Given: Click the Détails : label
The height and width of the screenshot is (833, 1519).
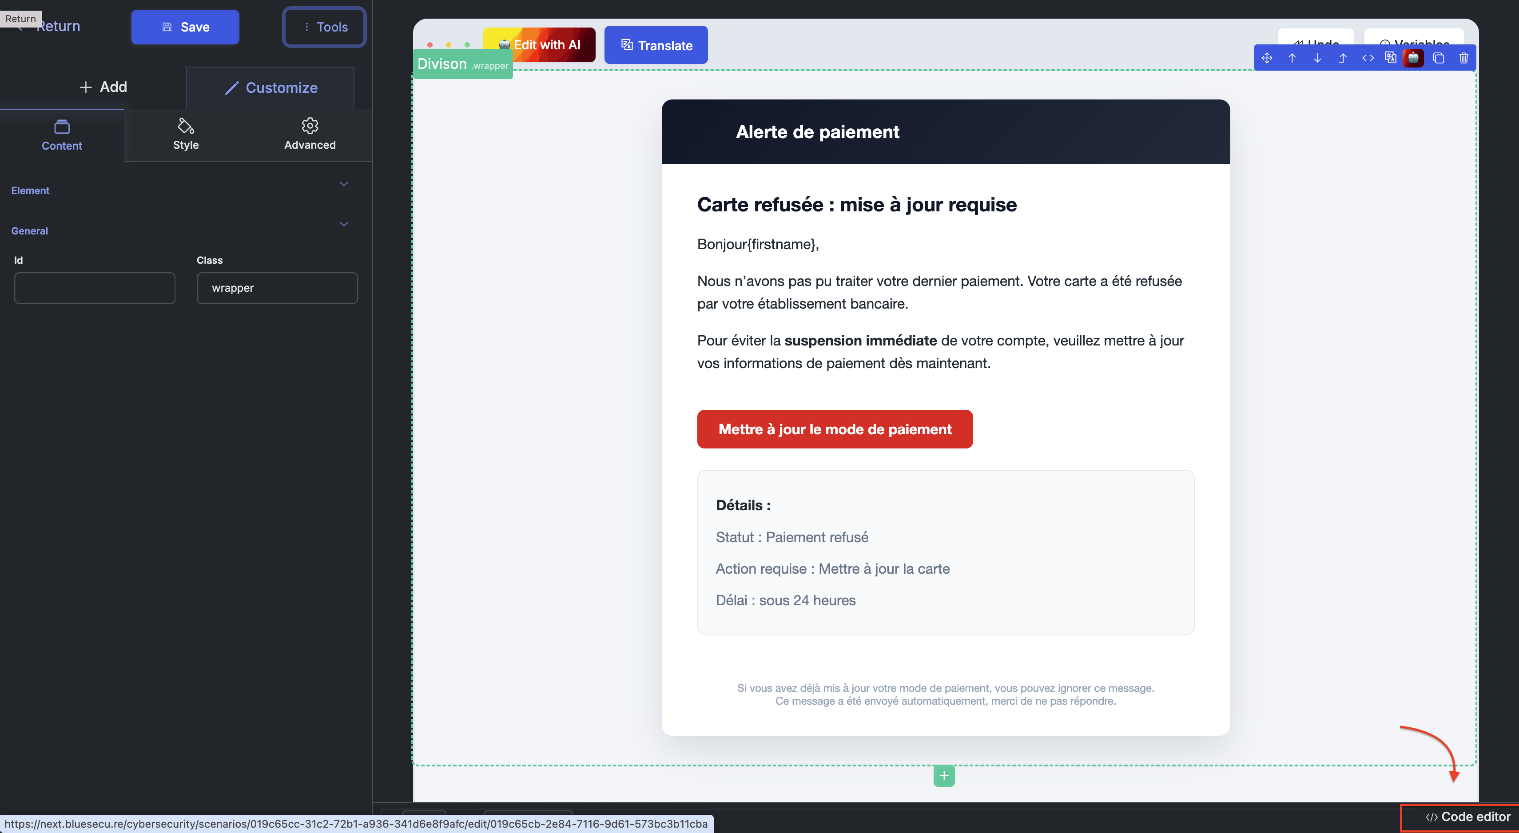Looking at the screenshot, I should [x=743, y=505].
